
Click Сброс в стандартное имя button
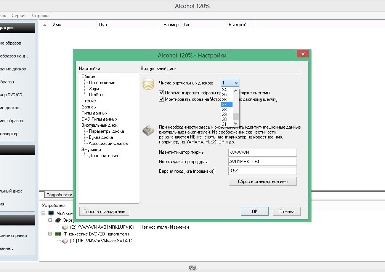coord(263,181)
